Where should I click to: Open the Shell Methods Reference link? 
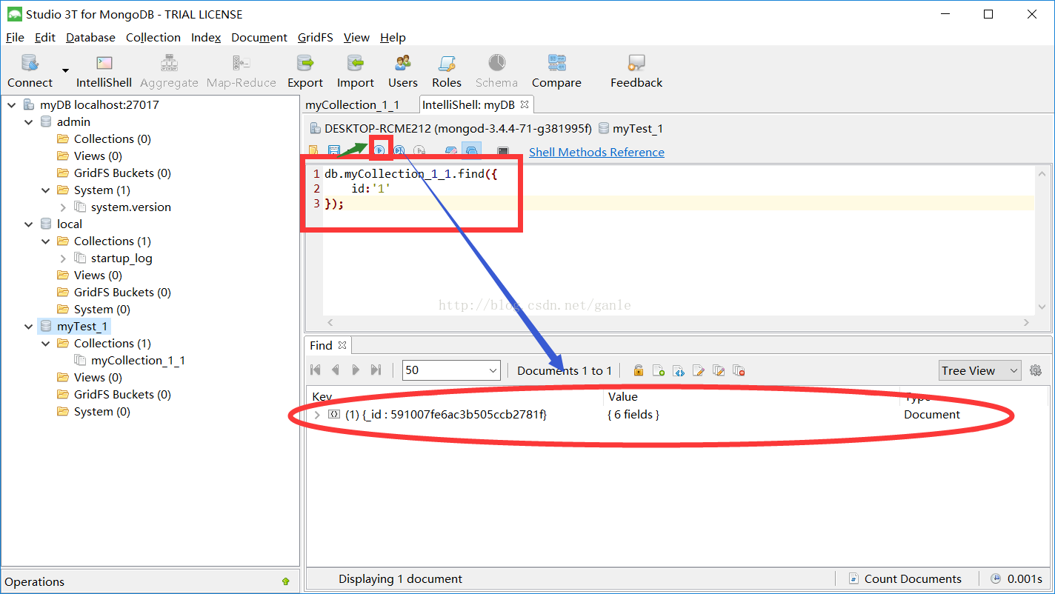pyautogui.click(x=596, y=152)
